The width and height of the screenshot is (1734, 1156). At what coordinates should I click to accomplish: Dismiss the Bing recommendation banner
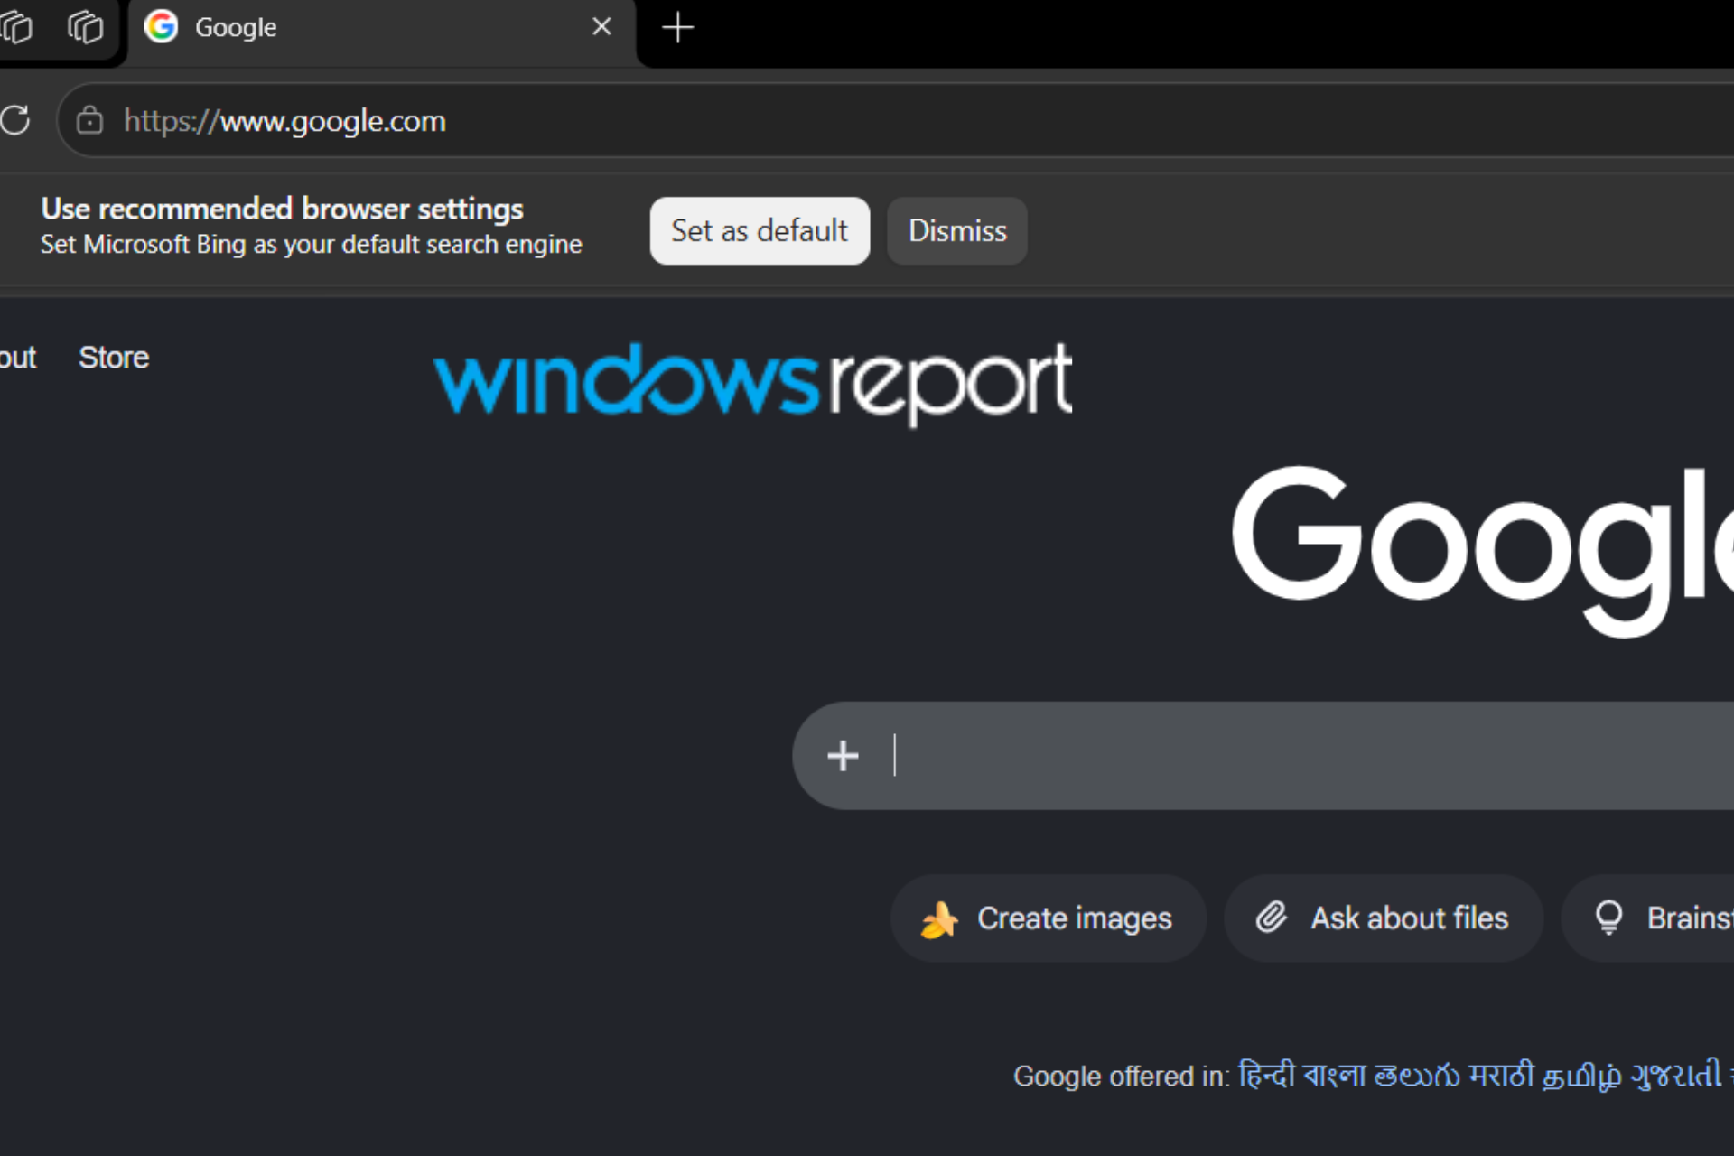point(957,231)
